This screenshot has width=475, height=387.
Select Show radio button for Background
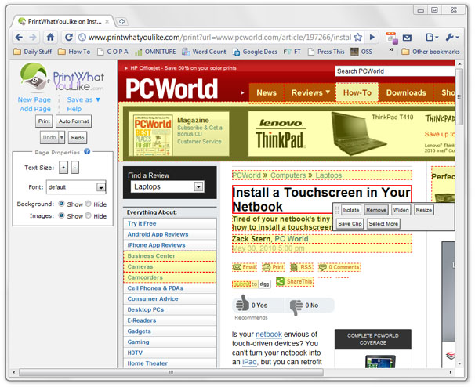point(62,204)
